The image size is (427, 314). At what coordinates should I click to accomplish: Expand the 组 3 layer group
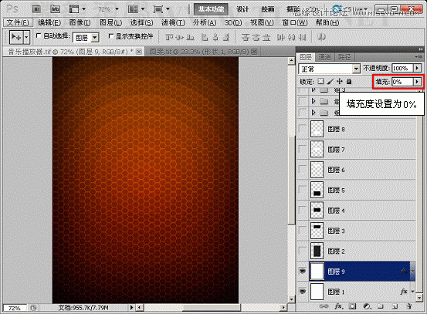pos(313,89)
